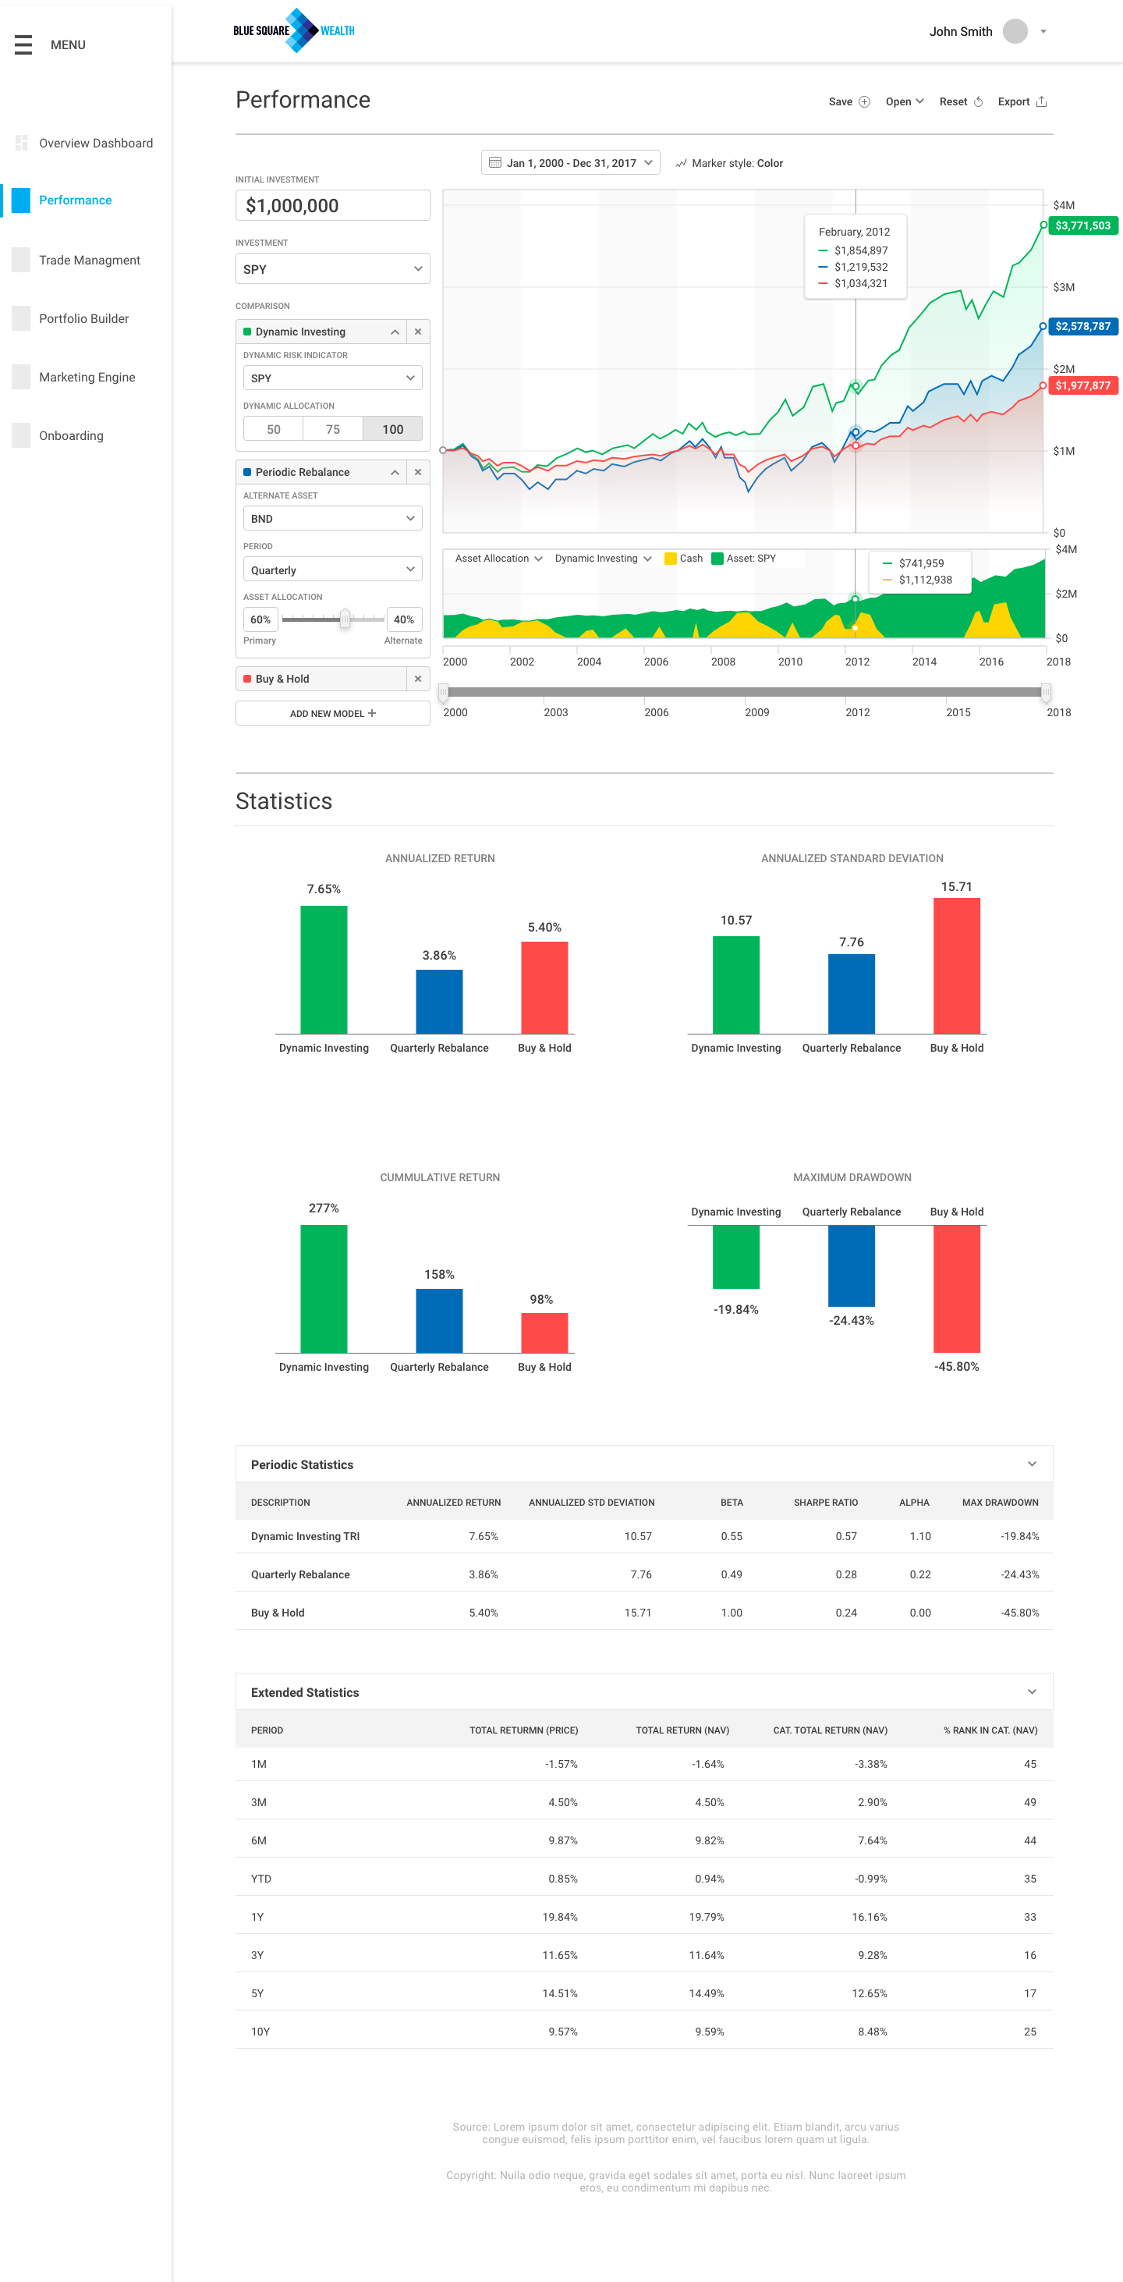
Task: Close the Dynamic Investing comparison panel
Action: point(418,332)
